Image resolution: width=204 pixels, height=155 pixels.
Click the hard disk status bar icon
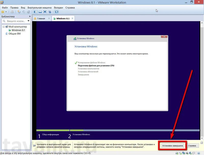pyautogui.click(x=177, y=153)
